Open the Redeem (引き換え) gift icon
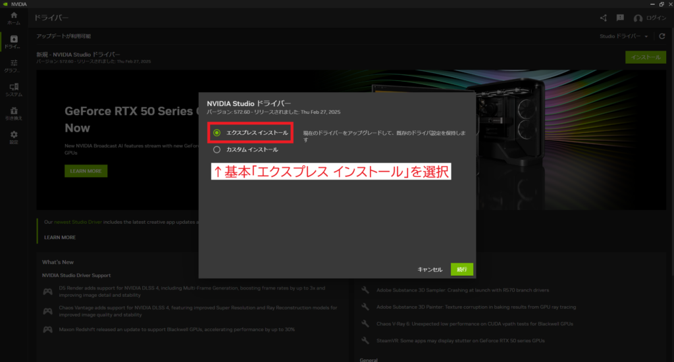Image resolution: width=674 pixels, height=362 pixels. coord(14,113)
